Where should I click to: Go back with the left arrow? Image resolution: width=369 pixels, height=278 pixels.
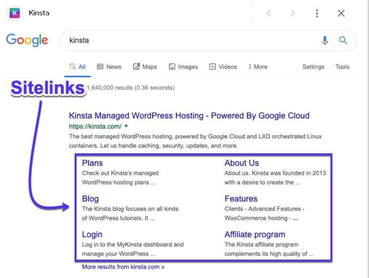click(268, 13)
